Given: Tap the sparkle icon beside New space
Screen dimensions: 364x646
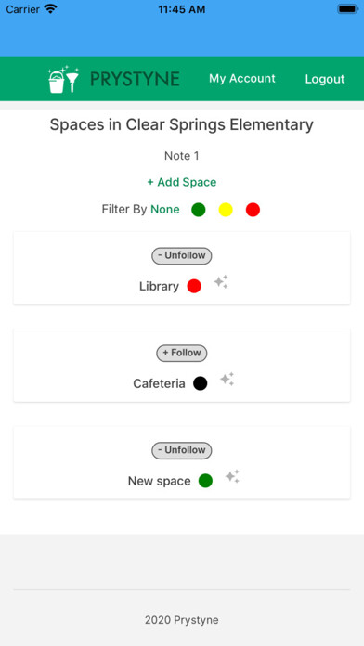Looking at the screenshot, I should [x=232, y=477].
